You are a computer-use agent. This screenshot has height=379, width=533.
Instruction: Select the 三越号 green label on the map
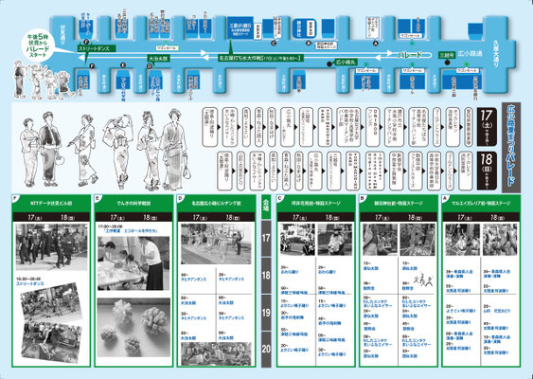pyautogui.click(x=446, y=54)
